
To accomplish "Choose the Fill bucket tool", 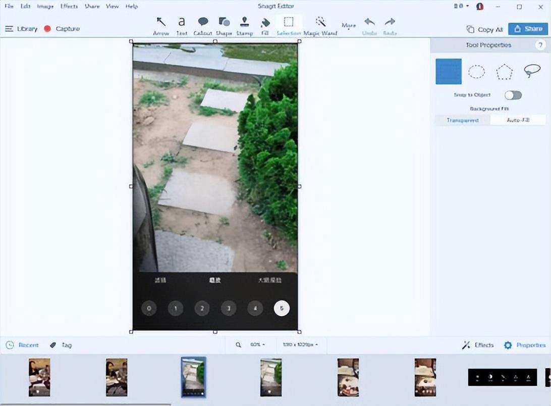I will (265, 26).
